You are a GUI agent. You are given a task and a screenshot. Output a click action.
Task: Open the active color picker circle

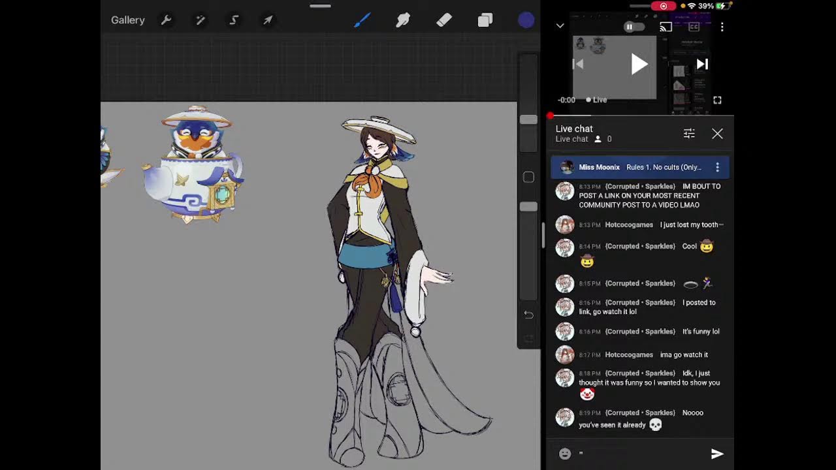tap(526, 20)
